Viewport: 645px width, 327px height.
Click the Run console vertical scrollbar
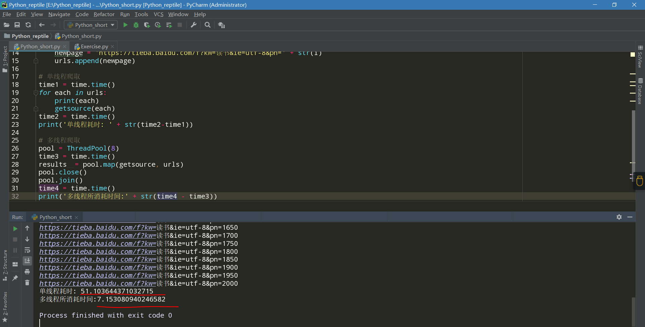(x=633, y=312)
